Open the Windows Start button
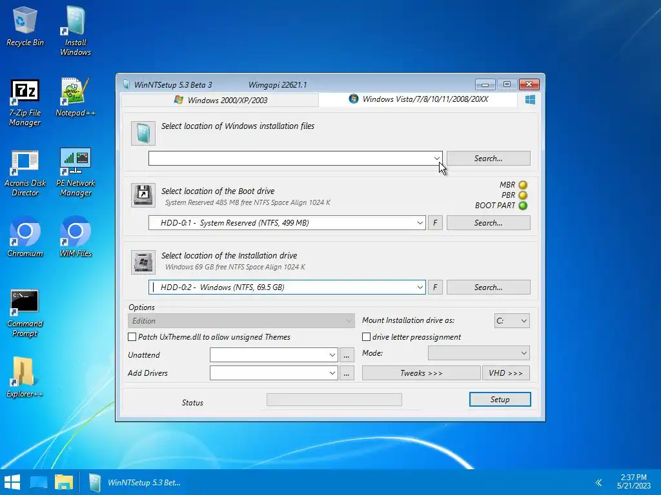 coord(12,482)
